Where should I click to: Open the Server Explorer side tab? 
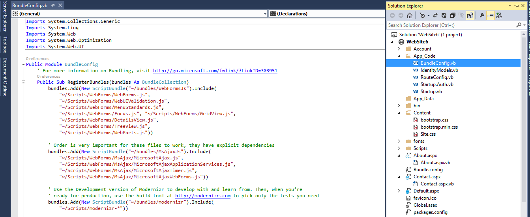[5, 17]
